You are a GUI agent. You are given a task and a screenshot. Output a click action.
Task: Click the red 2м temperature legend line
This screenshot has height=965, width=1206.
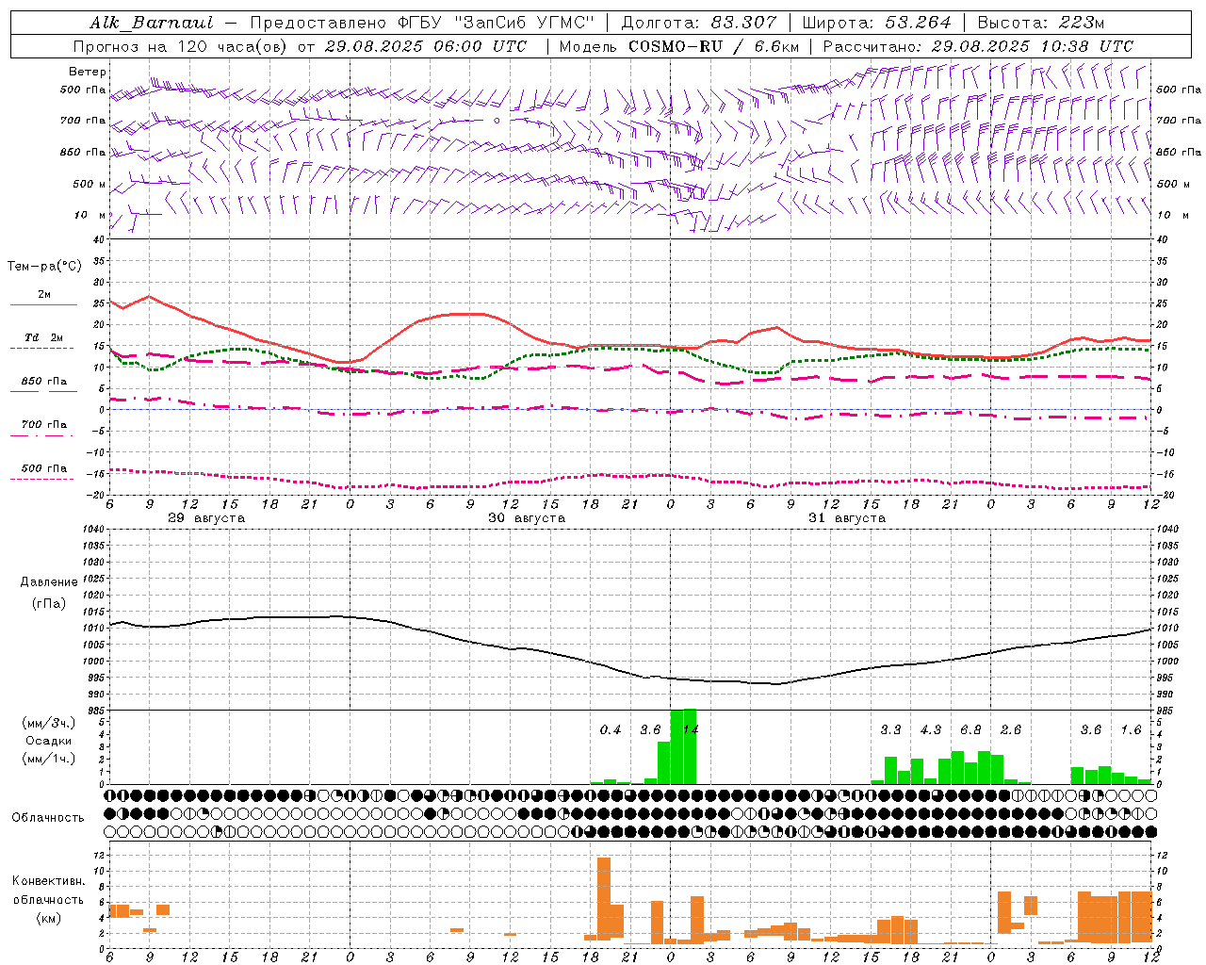[x=43, y=304]
